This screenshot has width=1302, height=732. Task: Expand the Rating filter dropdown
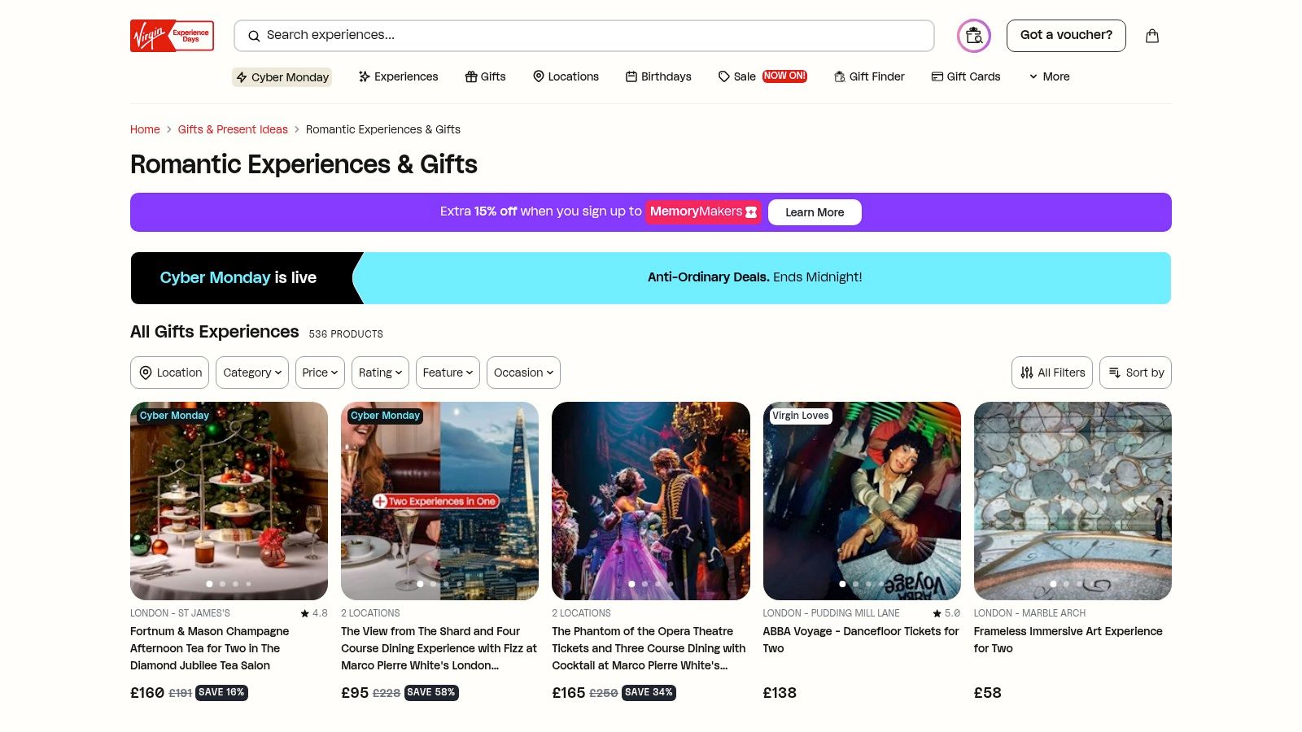click(x=380, y=373)
